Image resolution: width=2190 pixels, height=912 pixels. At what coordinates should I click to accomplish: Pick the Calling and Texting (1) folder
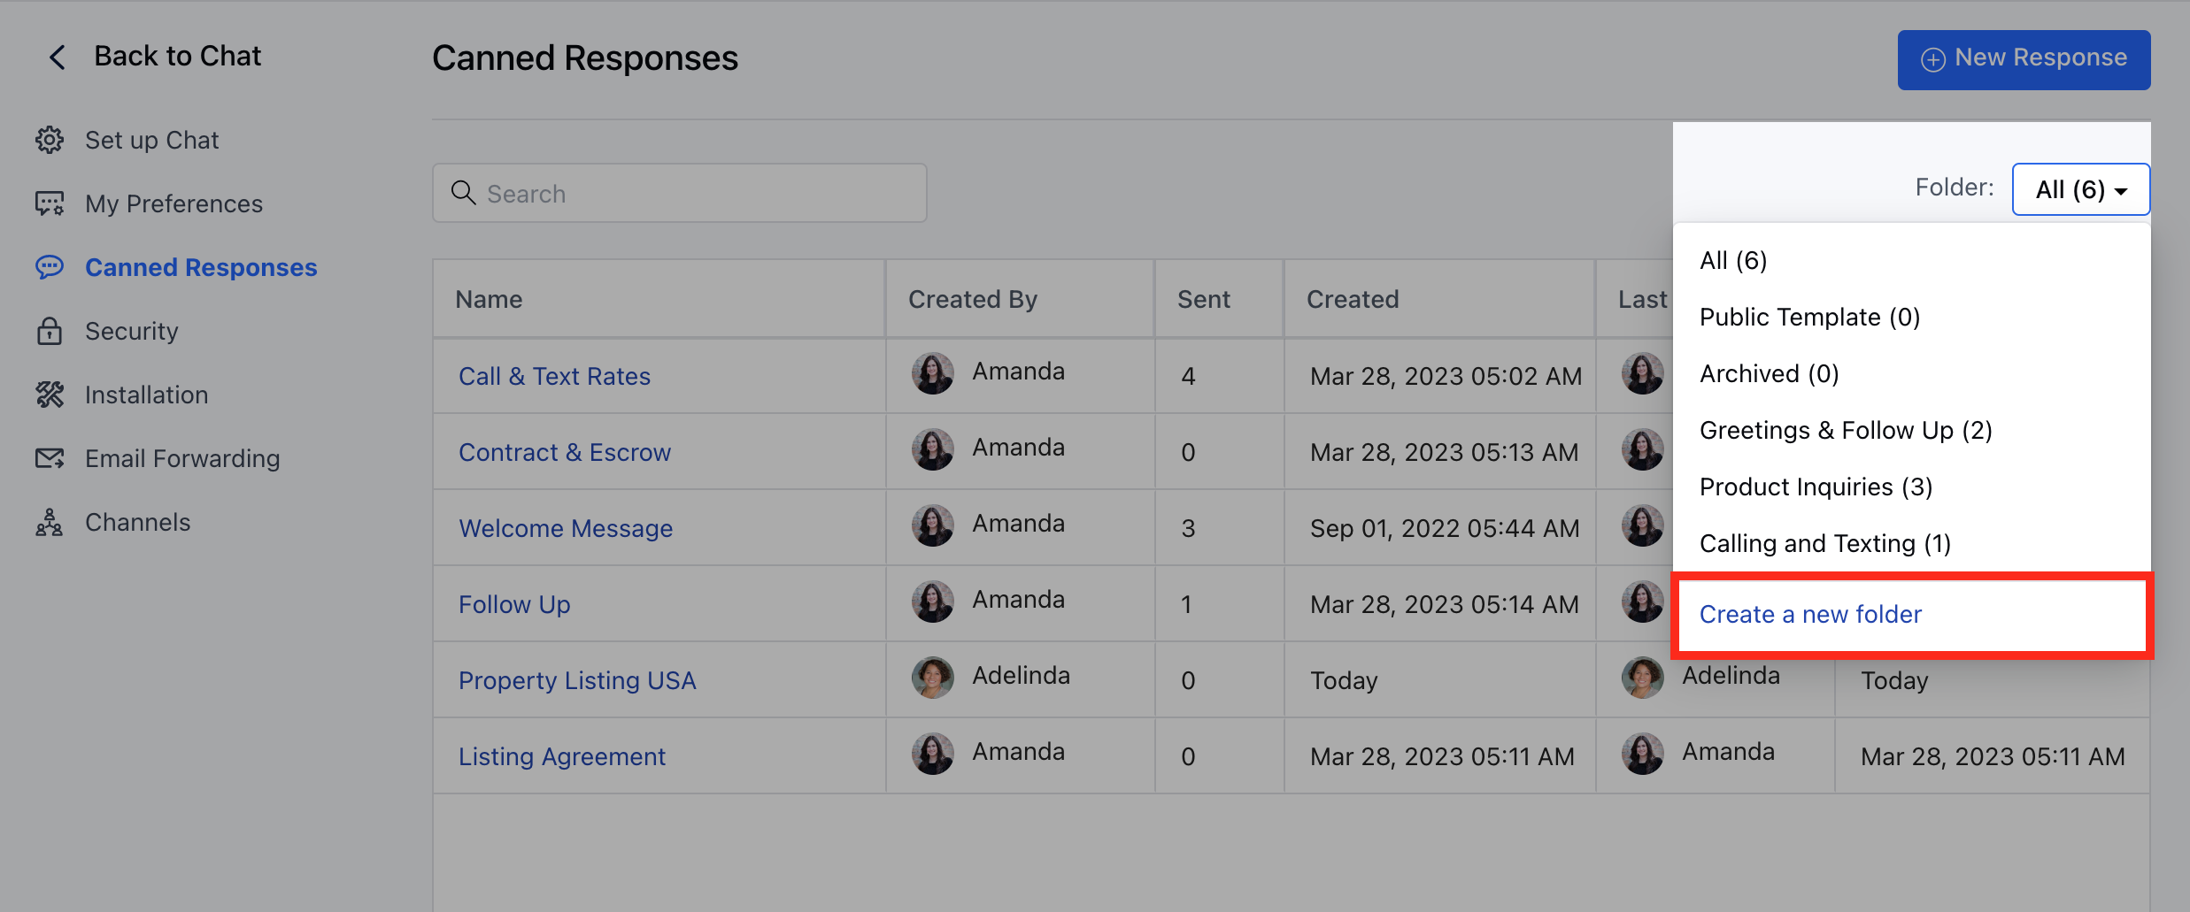(1824, 542)
